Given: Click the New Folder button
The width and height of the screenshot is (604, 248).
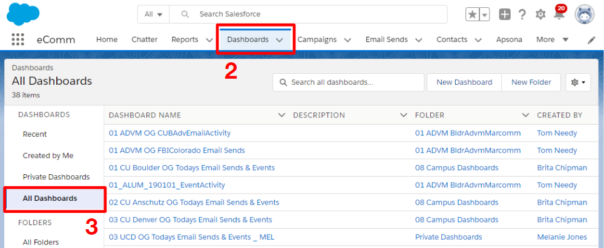Looking at the screenshot, I should click(531, 82).
